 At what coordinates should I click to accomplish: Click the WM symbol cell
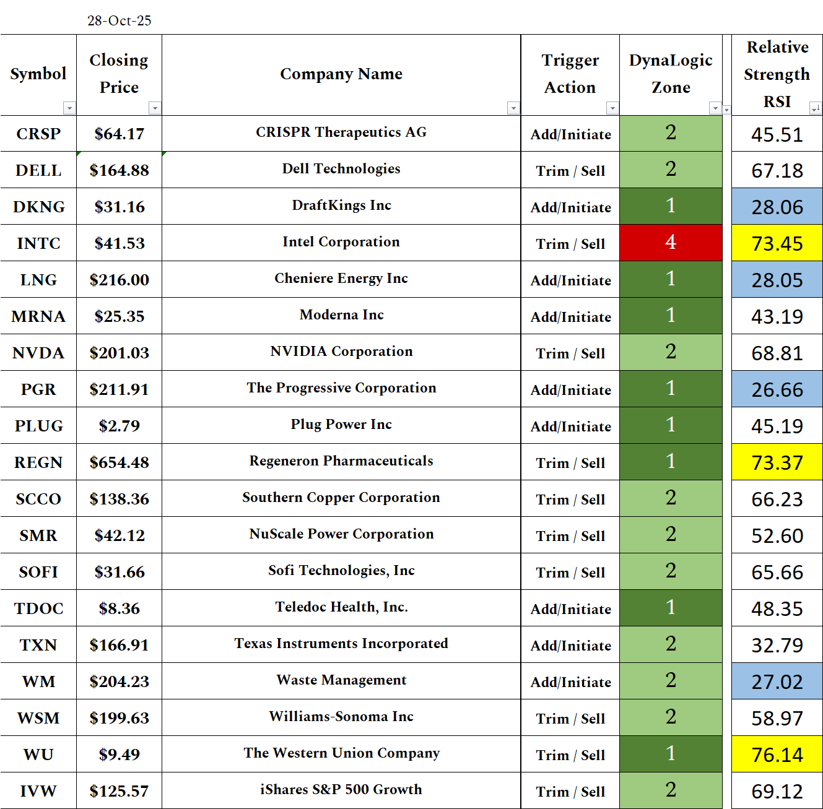(x=38, y=681)
